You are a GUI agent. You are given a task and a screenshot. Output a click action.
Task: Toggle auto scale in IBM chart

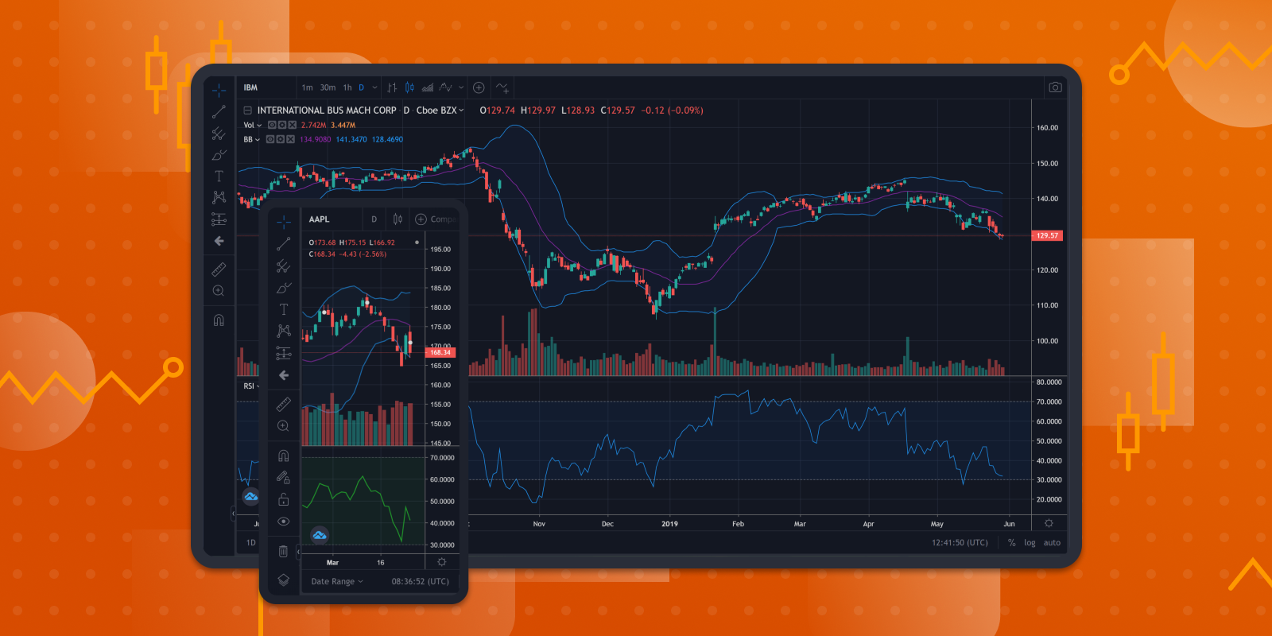tap(1052, 543)
